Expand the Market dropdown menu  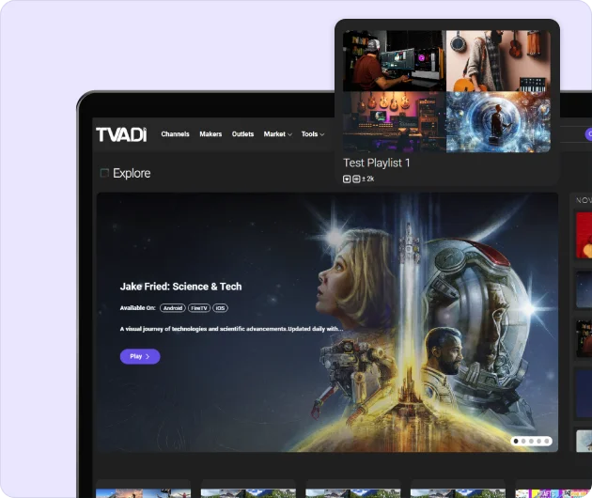coord(277,134)
